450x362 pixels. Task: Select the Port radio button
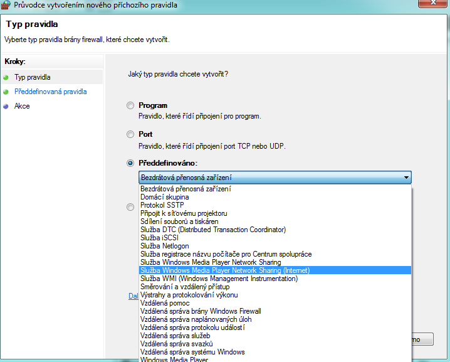pyautogui.click(x=130, y=134)
